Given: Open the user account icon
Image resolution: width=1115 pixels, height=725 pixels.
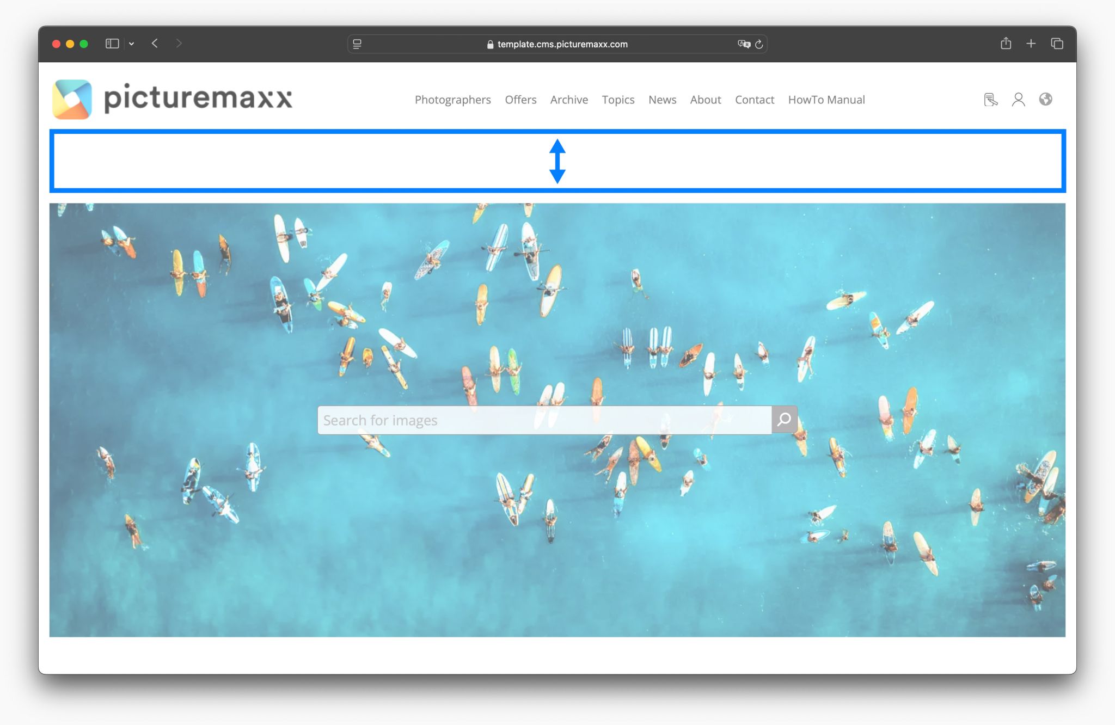Looking at the screenshot, I should click(x=1018, y=99).
